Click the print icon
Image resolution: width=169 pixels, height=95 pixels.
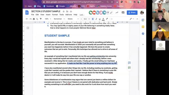[34, 19]
